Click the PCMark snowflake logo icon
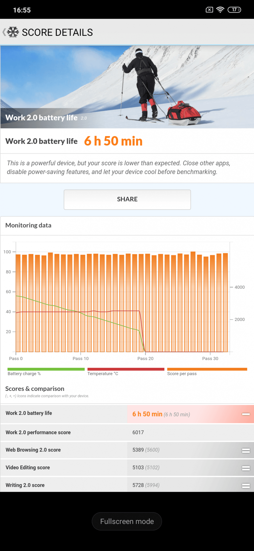Screen dimensions: 254x551 (13, 32)
